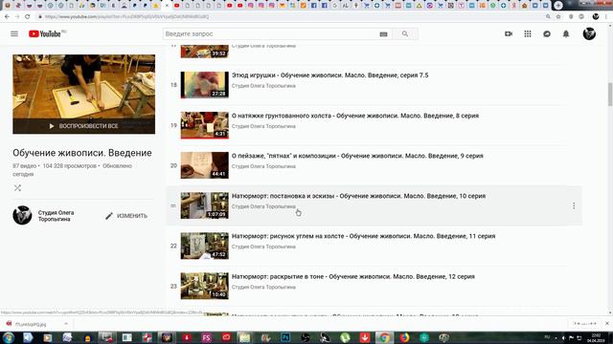Go back with the browser back arrow

[x=7, y=17]
